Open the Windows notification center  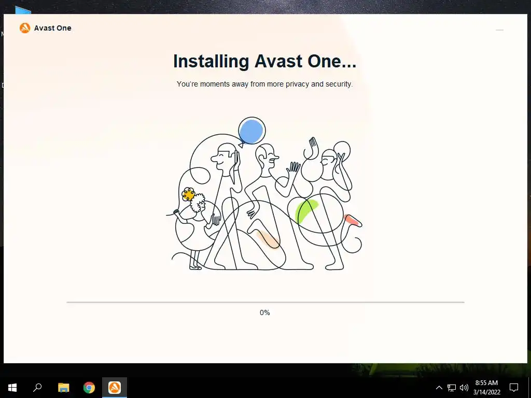pyautogui.click(x=514, y=388)
